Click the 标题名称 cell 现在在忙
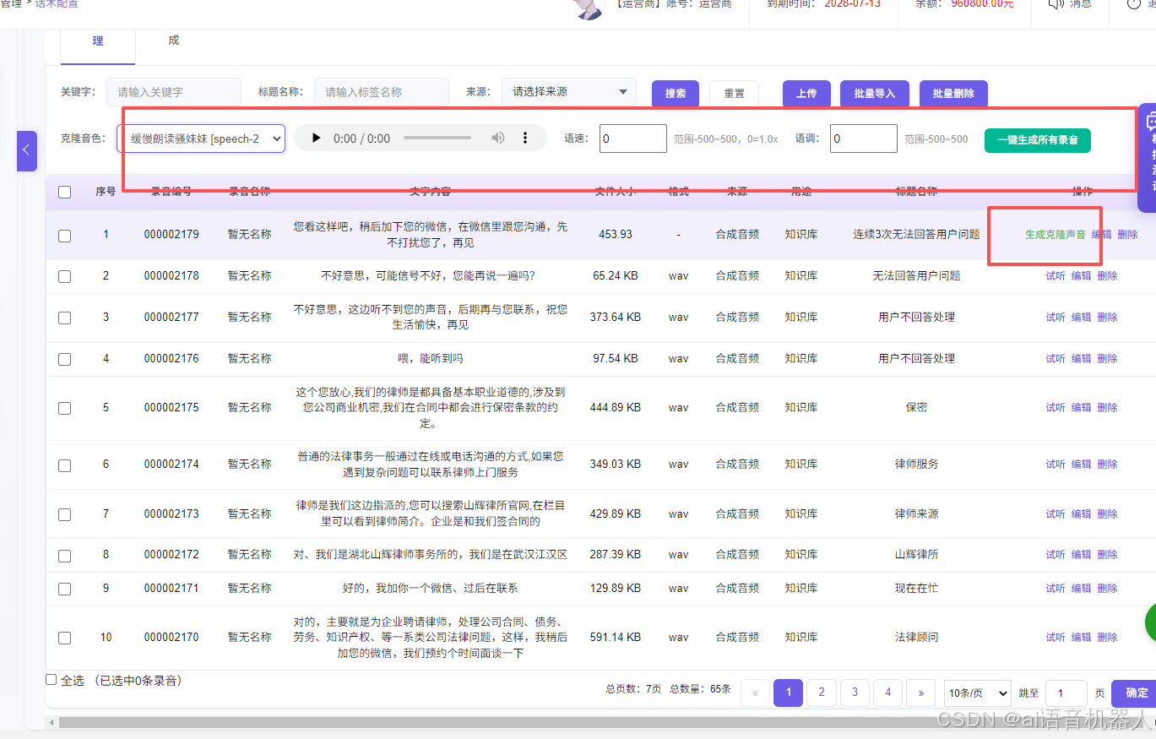The height and width of the screenshot is (739, 1156). 916,589
